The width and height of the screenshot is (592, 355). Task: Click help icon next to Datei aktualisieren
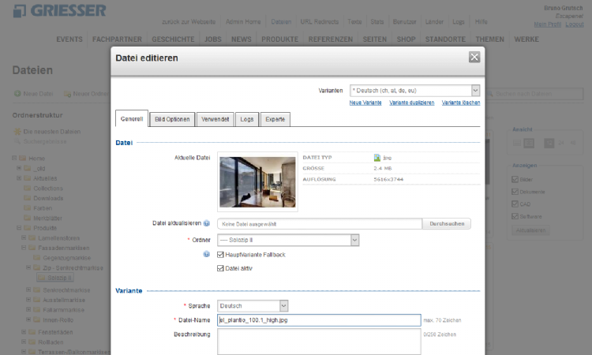207,224
